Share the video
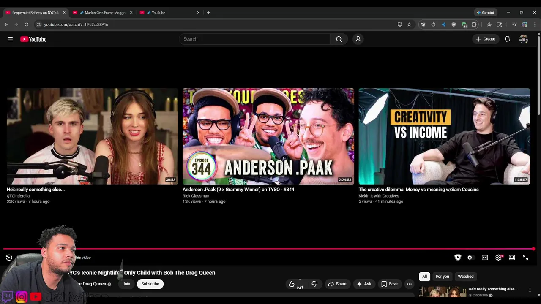541x304 pixels. 337,284
